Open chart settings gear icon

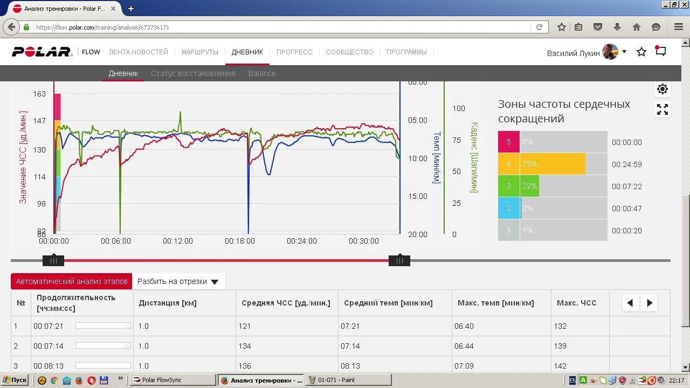click(663, 89)
